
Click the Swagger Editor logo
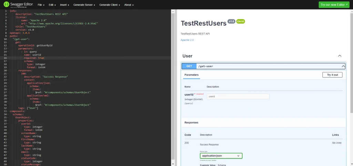tap(19, 5)
